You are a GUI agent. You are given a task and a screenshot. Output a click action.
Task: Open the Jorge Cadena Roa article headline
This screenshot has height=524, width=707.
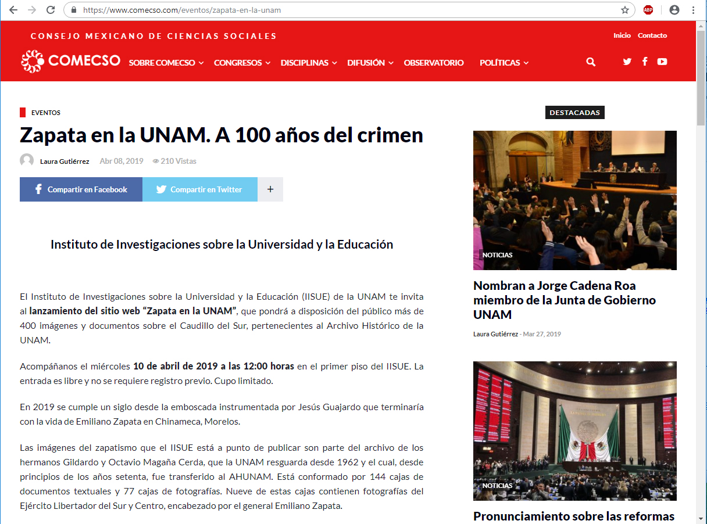tap(565, 300)
